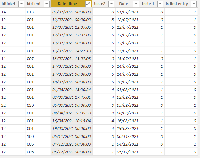Click Date cell 01/07/2021
Screen dimensions: 200x158
pyautogui.click(x=127, y=12)
